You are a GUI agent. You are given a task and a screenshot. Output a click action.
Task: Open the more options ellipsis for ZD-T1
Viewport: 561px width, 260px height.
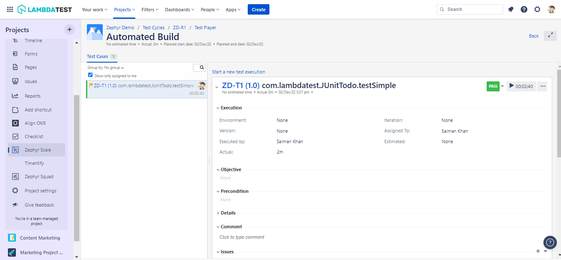tap(543, 86)
